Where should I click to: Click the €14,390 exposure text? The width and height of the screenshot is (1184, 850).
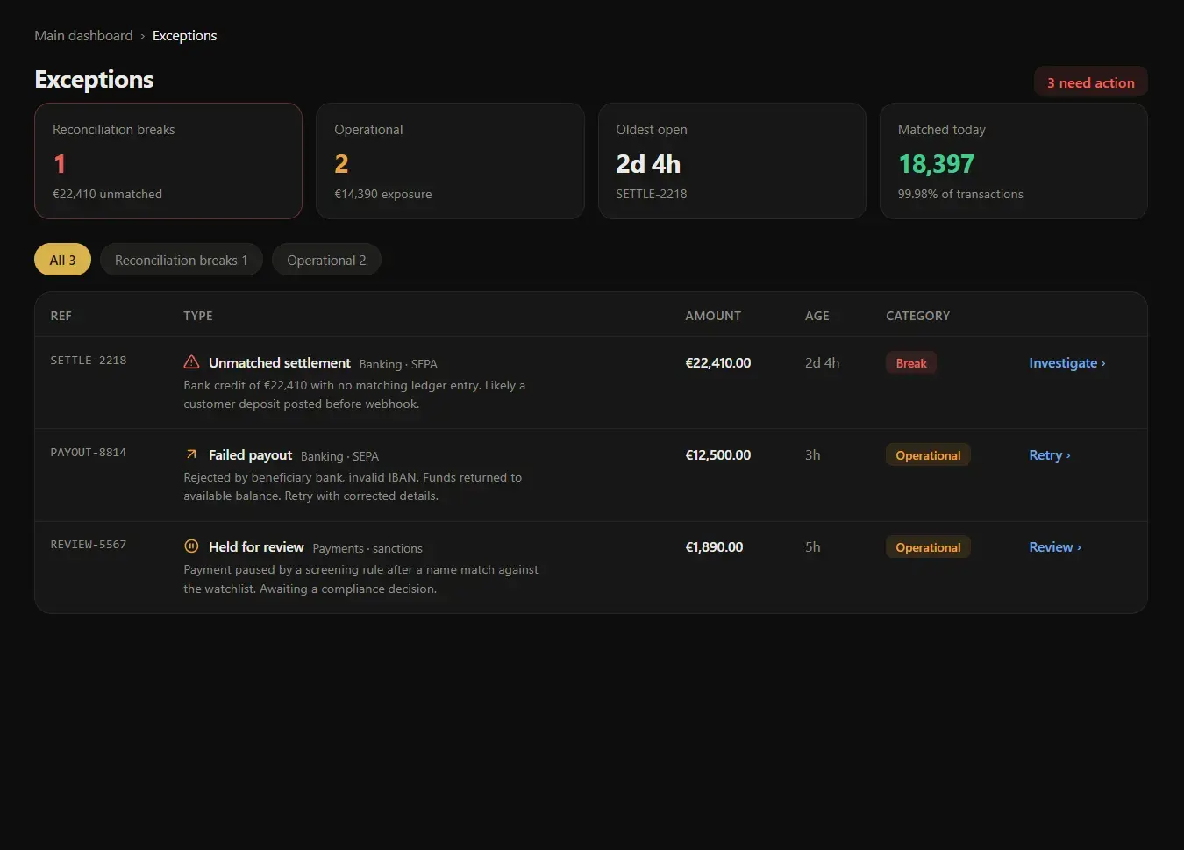[383, 194]
